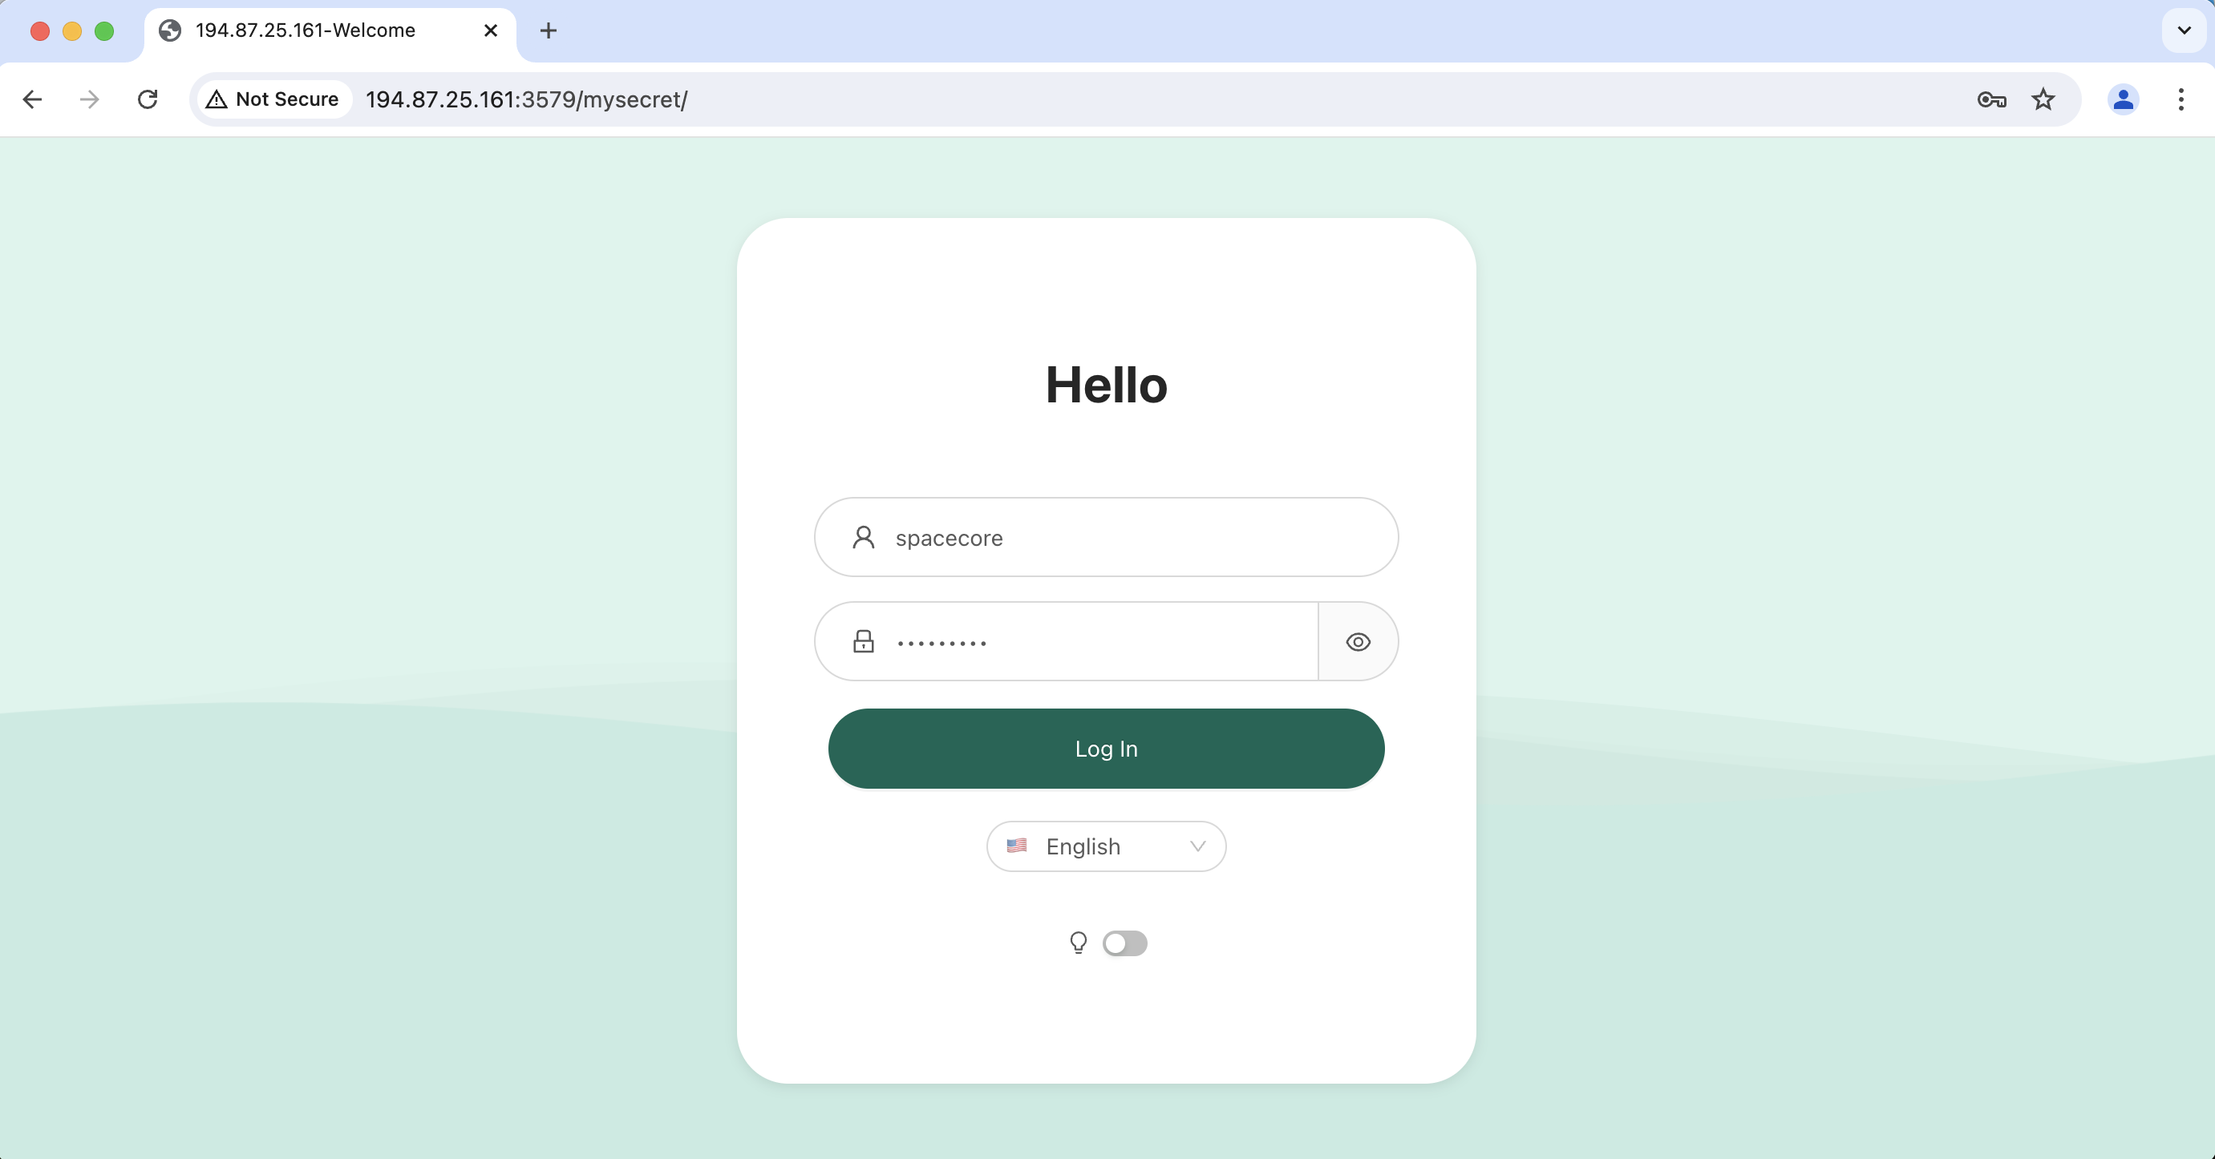Open the Chrome profile avatar
Screen dimensions: 2215x1159
pos(2123,99)
